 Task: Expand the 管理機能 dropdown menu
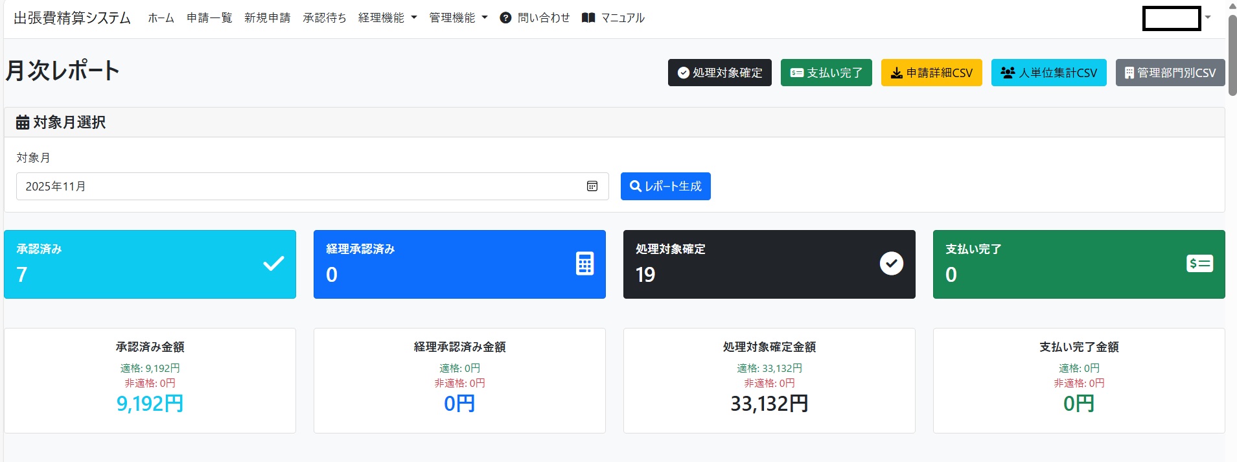click(457, 18)
